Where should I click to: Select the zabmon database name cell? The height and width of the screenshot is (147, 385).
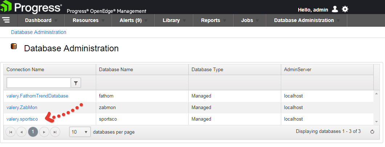tap(142, 108)
